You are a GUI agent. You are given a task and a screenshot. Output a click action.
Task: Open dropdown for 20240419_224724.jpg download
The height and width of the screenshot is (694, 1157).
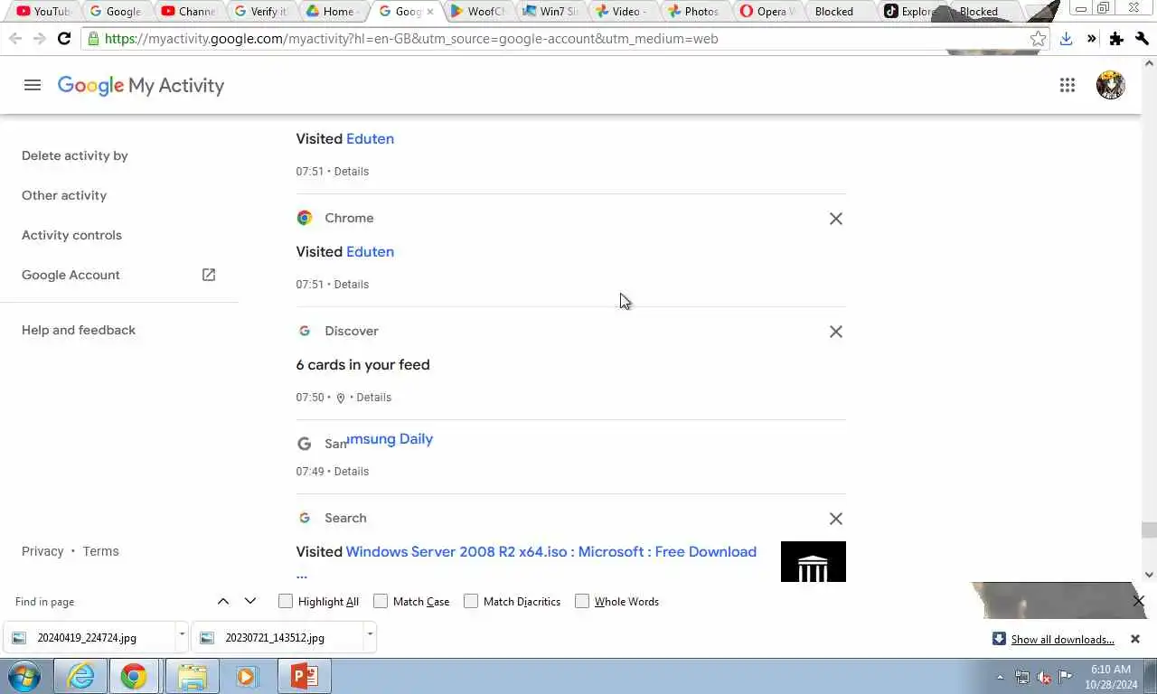tap(182, 635)
